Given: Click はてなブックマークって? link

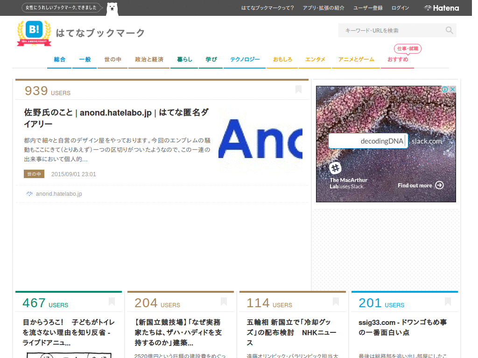Looking at the screenshot, I should click(x=267, y=8).
